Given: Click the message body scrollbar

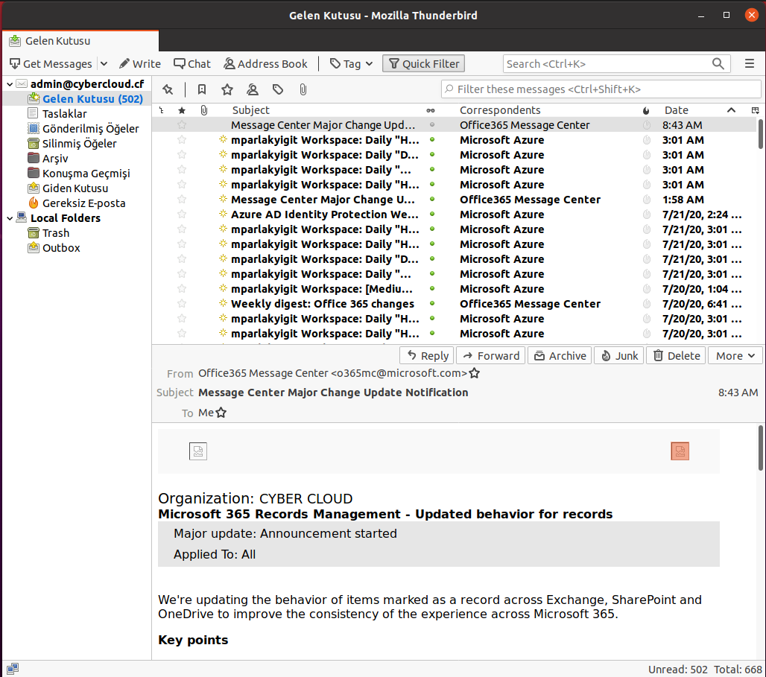Looking at the screenshot, I should tap(761, 448).
